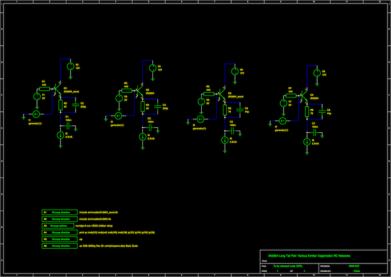Screen dimensions: 391x277
Task: Click the drawn-by value 'Clock'
Action: coord(357,271)
